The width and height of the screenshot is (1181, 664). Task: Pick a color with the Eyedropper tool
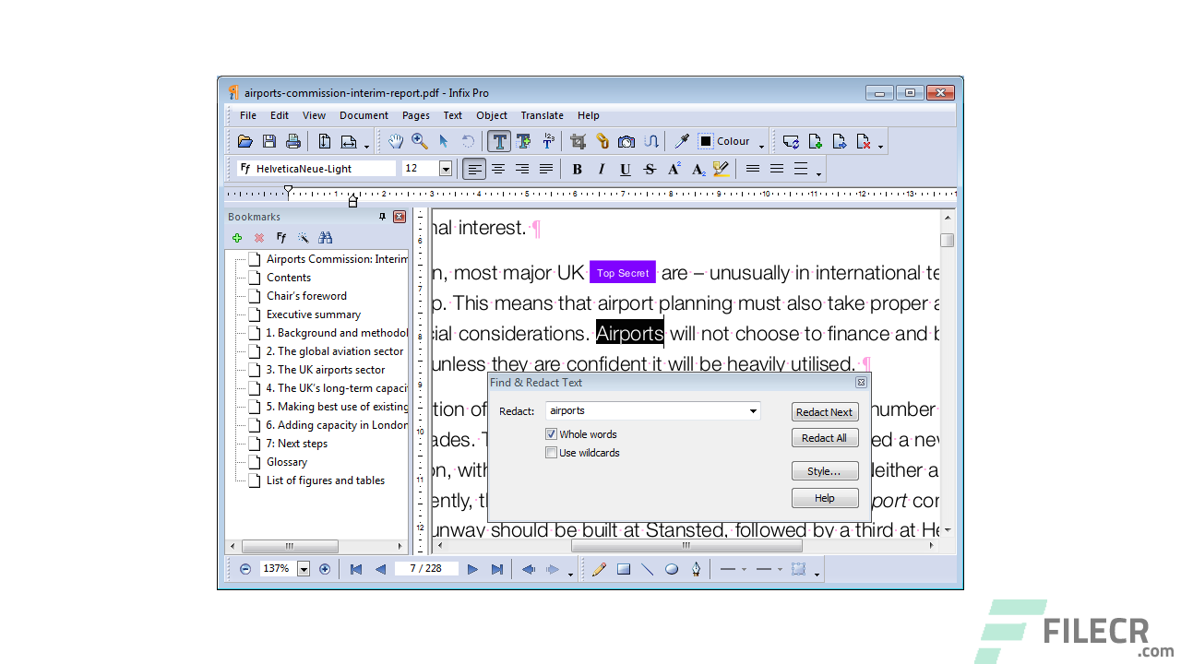682,140
